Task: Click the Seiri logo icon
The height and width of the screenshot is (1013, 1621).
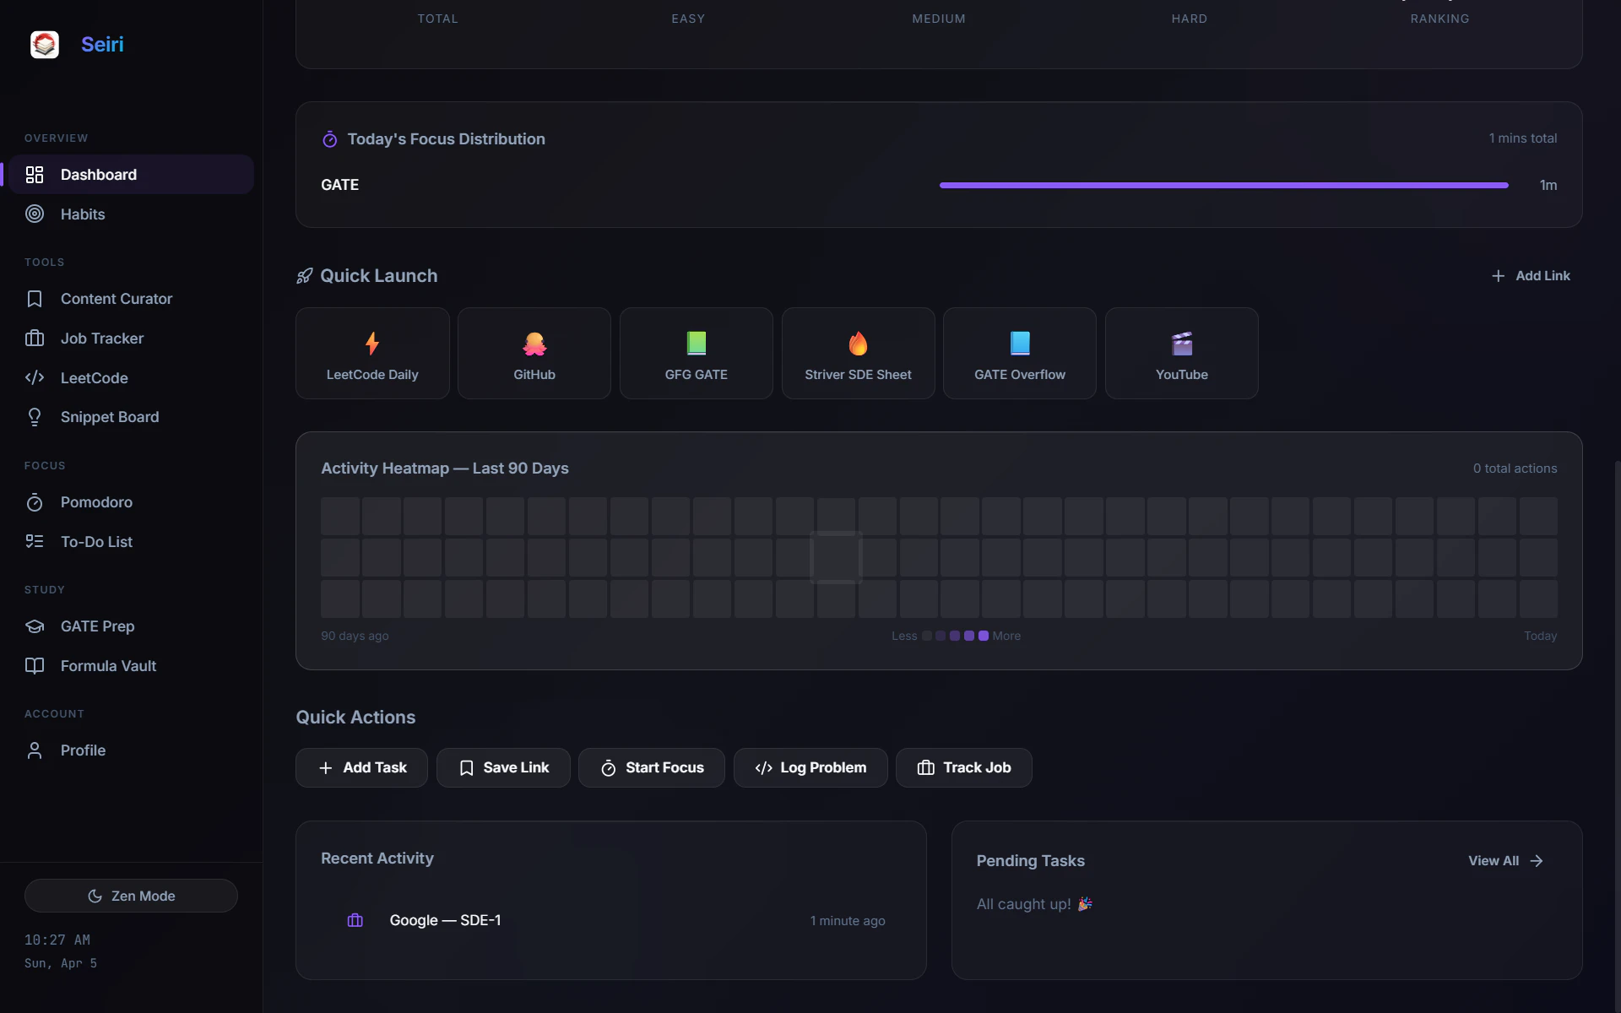Action: point(45,44)
